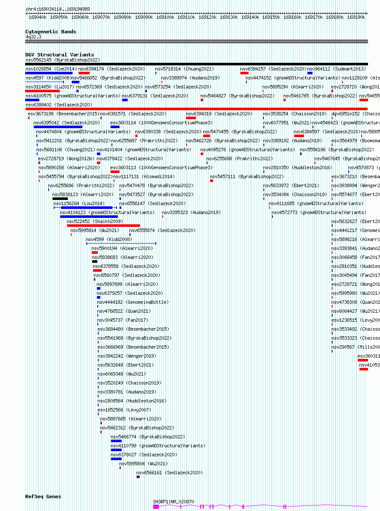The height and width of the screenshot is (511, 380).
Task: Click nsv5900194 (Almarri2020) label
Action: click(x=122, y=248)
